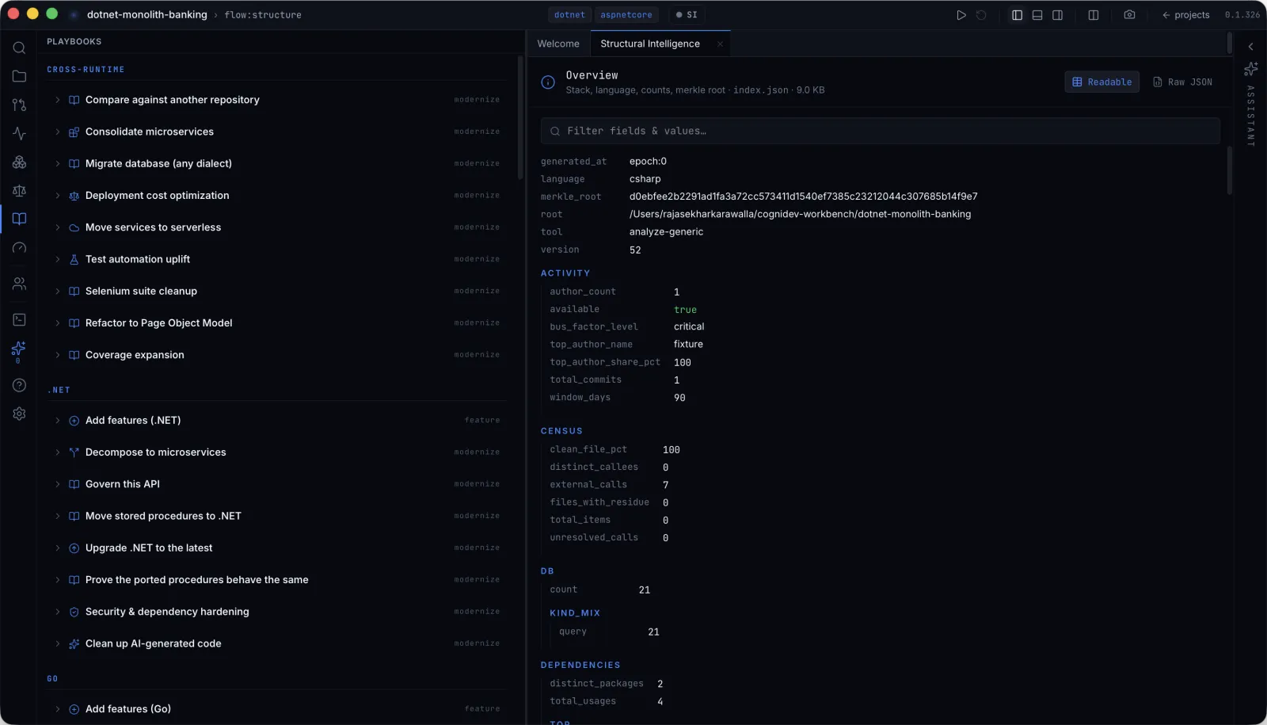The image size is (1267, 725).
Task: Select the Structural Intelligence tab
Action: (x=650, y=44)
